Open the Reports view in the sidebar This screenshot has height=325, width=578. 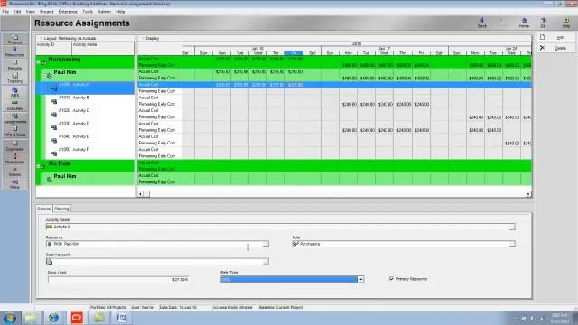tap(14, 65)
